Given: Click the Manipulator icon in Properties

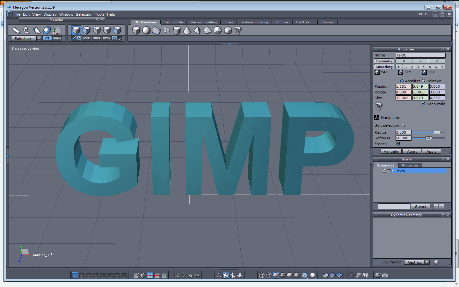Looking at the screenshot, I should (377, 117).
